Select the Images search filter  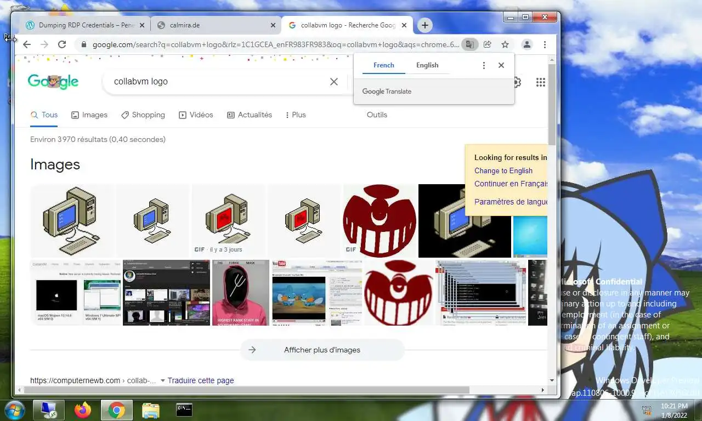pos(89,115)
